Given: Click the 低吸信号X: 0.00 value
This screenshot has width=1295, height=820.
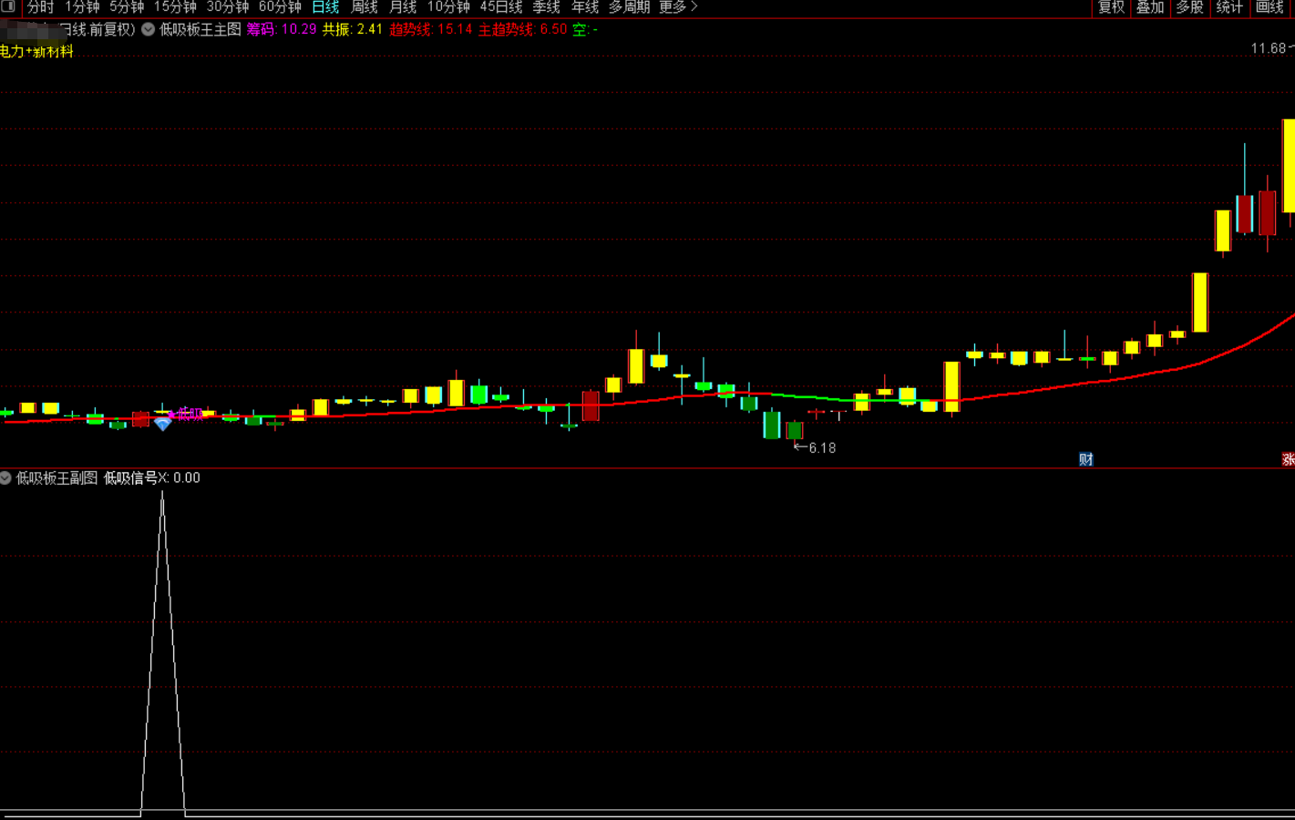Looking at the screenshot, I should [152, 477].
